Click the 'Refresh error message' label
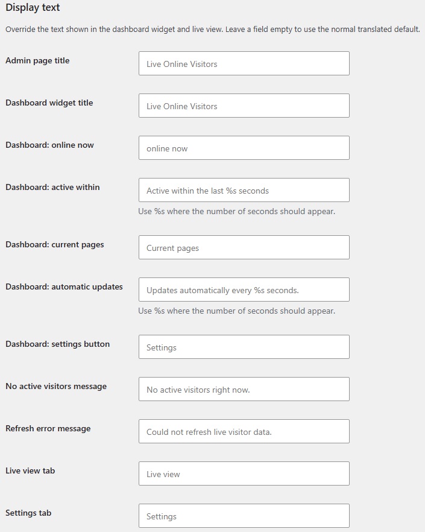 click(48, 428)
